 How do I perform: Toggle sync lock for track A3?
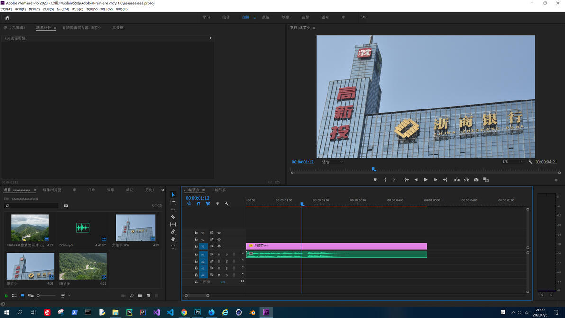point(211,268)
